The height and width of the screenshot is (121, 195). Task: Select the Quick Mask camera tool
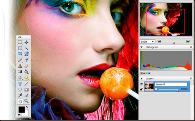pyautogui.click(x=27, y=89)
